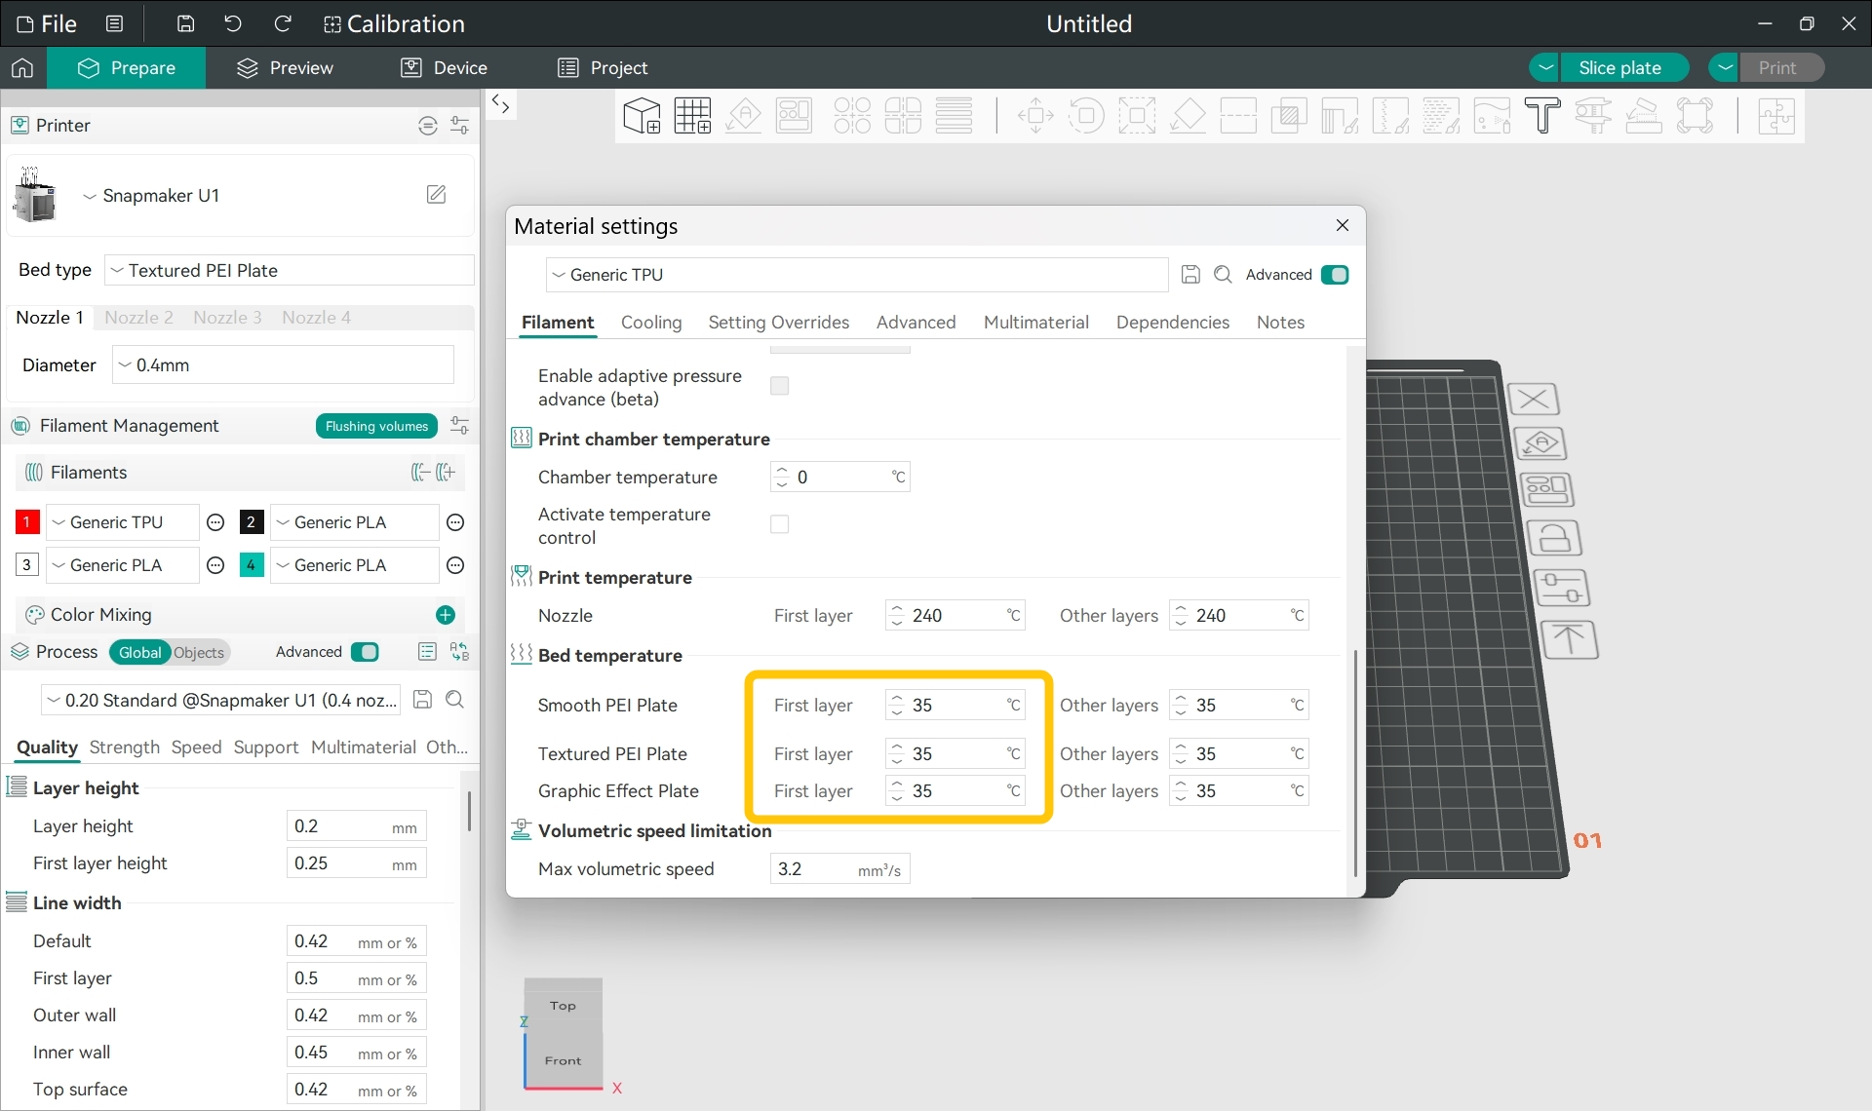Toggle Advanced switch in Material settings
The image size is (1872, 1111).
point(1335,275)
